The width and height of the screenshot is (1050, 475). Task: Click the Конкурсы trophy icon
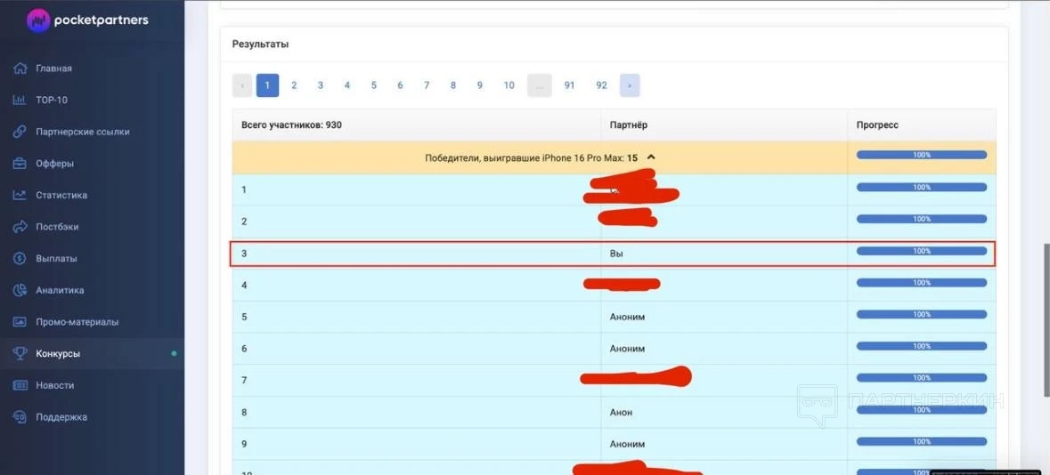(x=19, y=354)
